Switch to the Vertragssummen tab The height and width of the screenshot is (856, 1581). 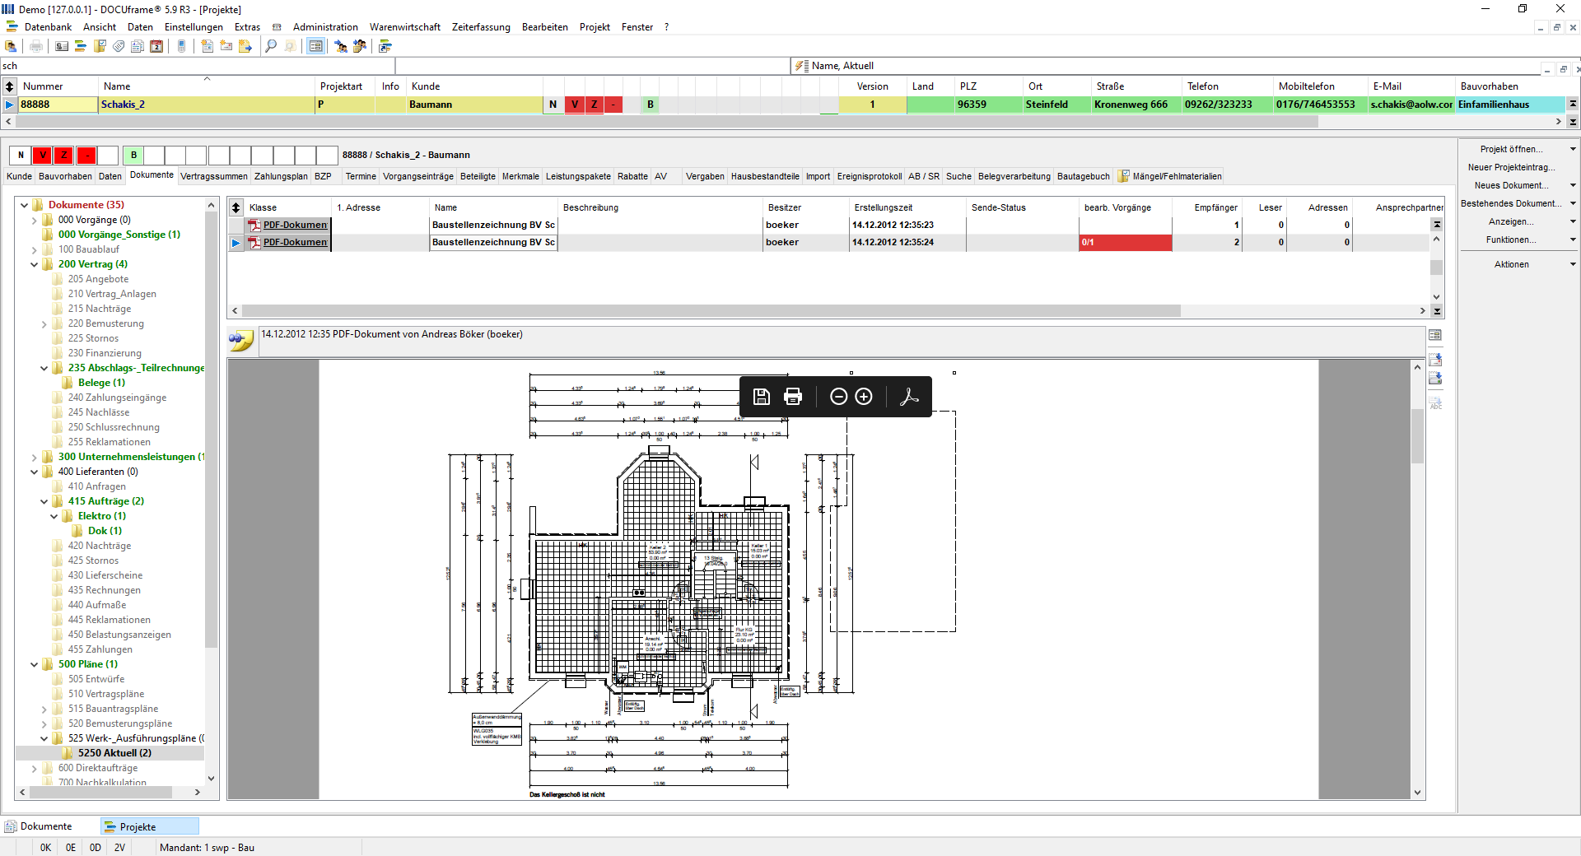(214, 176)
